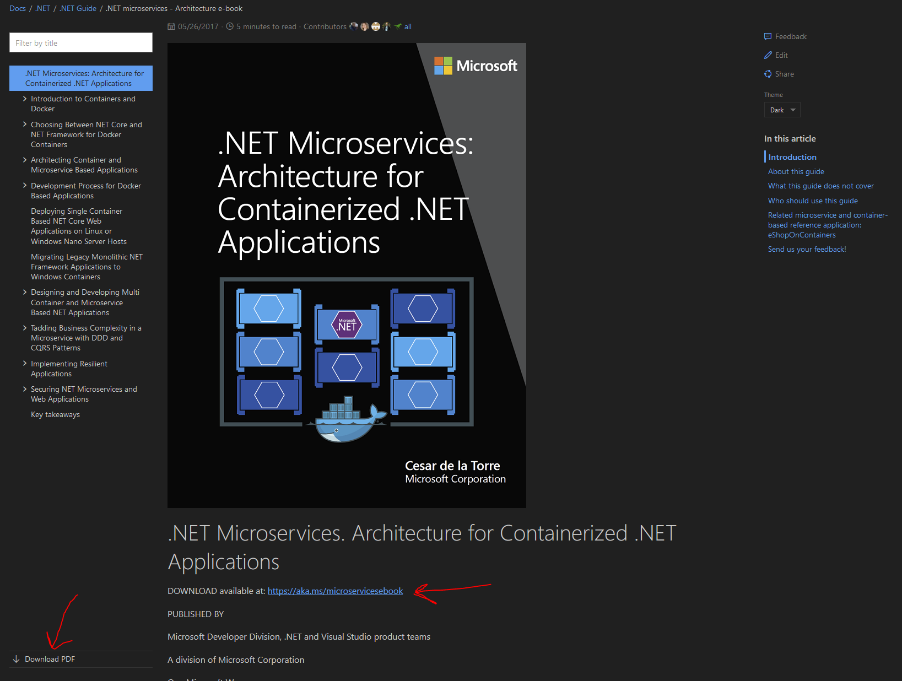This screenshot has height=681, width=902.
Task: Click the first contributor avatar
Action: click(x=354, y=26)
